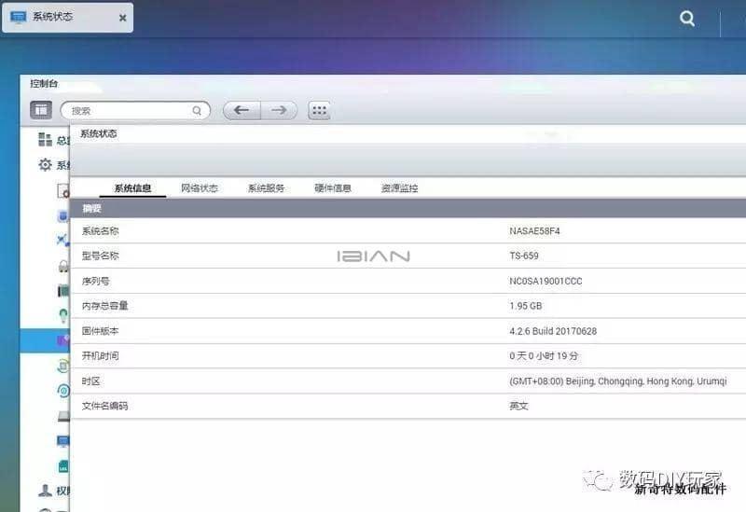Go back with the left arrow button
This screenshot has width=746, height=512.
tap(242, 110)
